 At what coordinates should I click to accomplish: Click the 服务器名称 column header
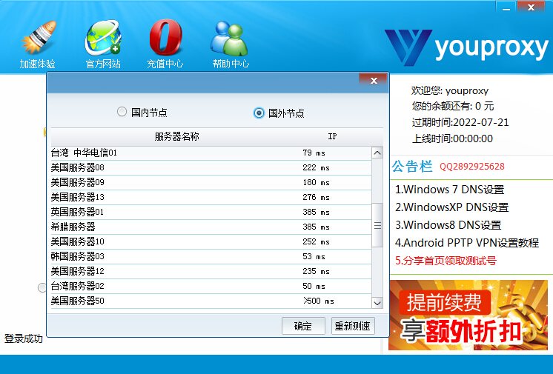176,136
